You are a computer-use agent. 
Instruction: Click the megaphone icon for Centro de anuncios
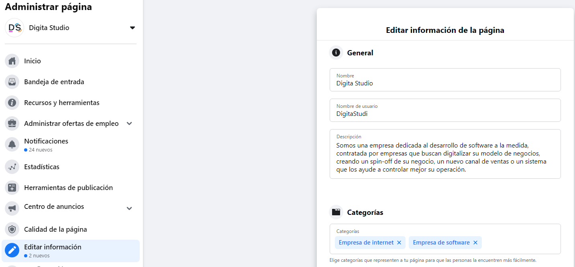tap(12, 208)
